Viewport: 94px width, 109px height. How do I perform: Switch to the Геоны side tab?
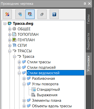click(88, 19)
